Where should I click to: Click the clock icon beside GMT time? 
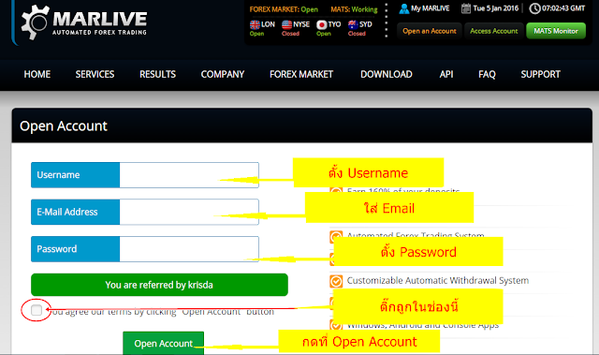534,8
